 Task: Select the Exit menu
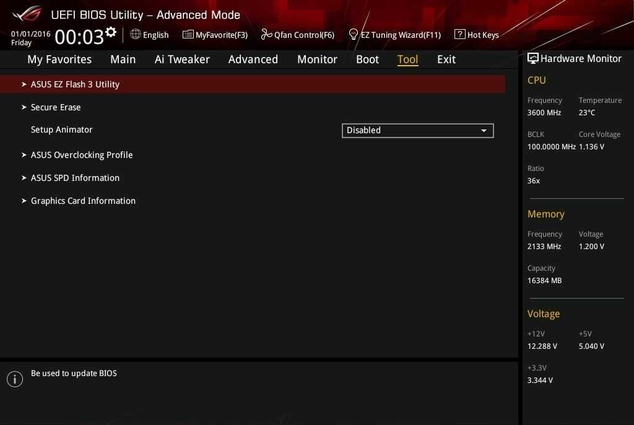pos(446,59)
